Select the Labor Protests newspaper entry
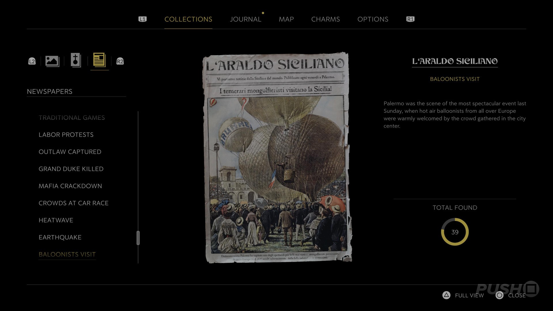The image size is (553, 311). point(66,135)
